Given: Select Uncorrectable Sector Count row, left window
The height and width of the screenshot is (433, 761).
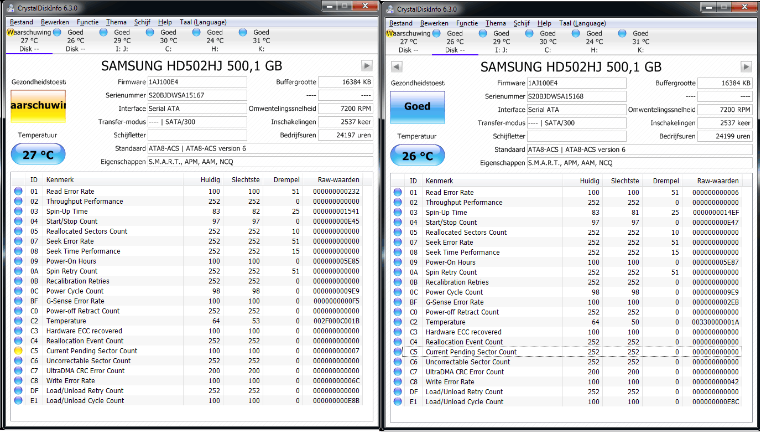Looking at the screenshot, I should point(186,361).
